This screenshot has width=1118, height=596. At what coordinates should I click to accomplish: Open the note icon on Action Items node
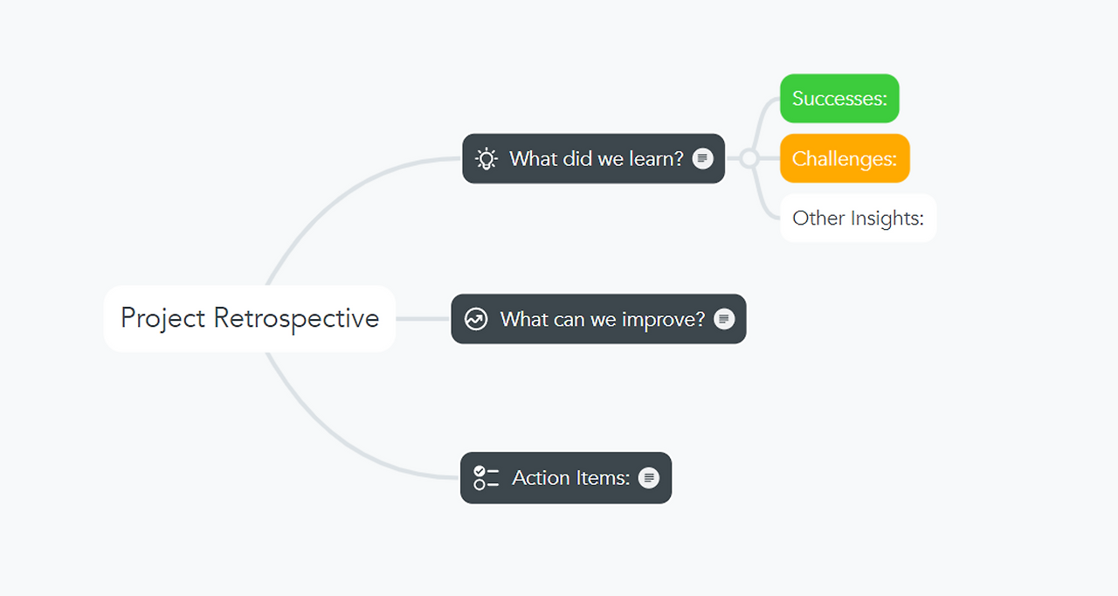tap(649, 478)
